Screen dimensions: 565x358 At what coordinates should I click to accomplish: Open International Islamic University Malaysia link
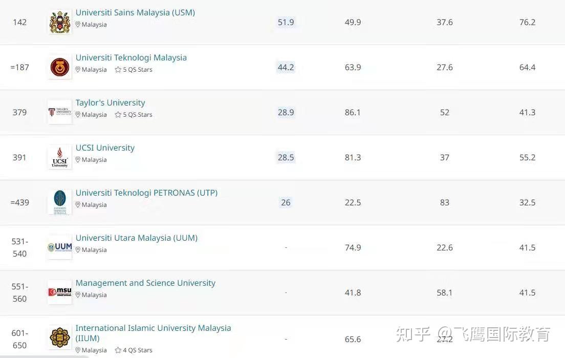pos(153,333)
